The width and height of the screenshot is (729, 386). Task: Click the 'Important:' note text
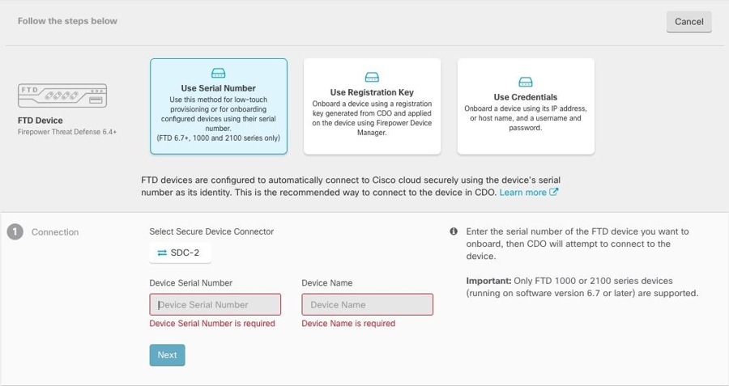pos(488,281)
